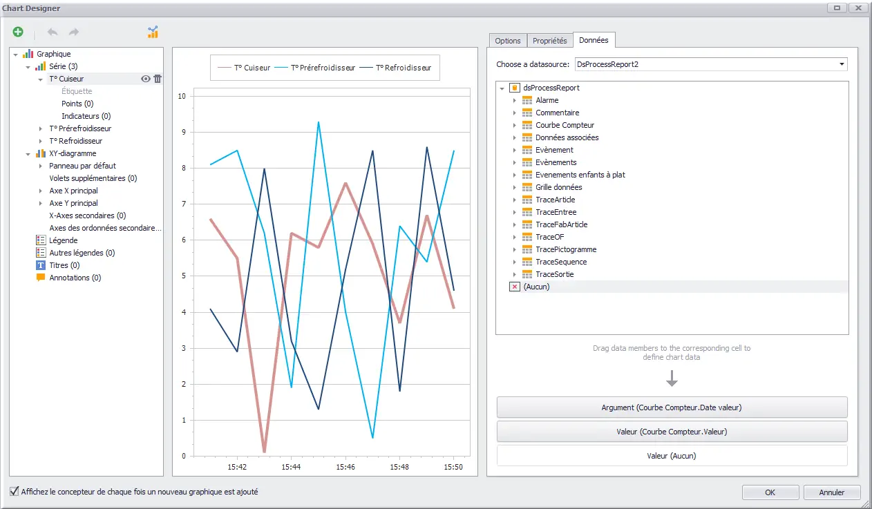Click T° Cuiseur in the chart legend
Image resolution: width=872 pixels, height=509 pixels.
coord(252,68)
